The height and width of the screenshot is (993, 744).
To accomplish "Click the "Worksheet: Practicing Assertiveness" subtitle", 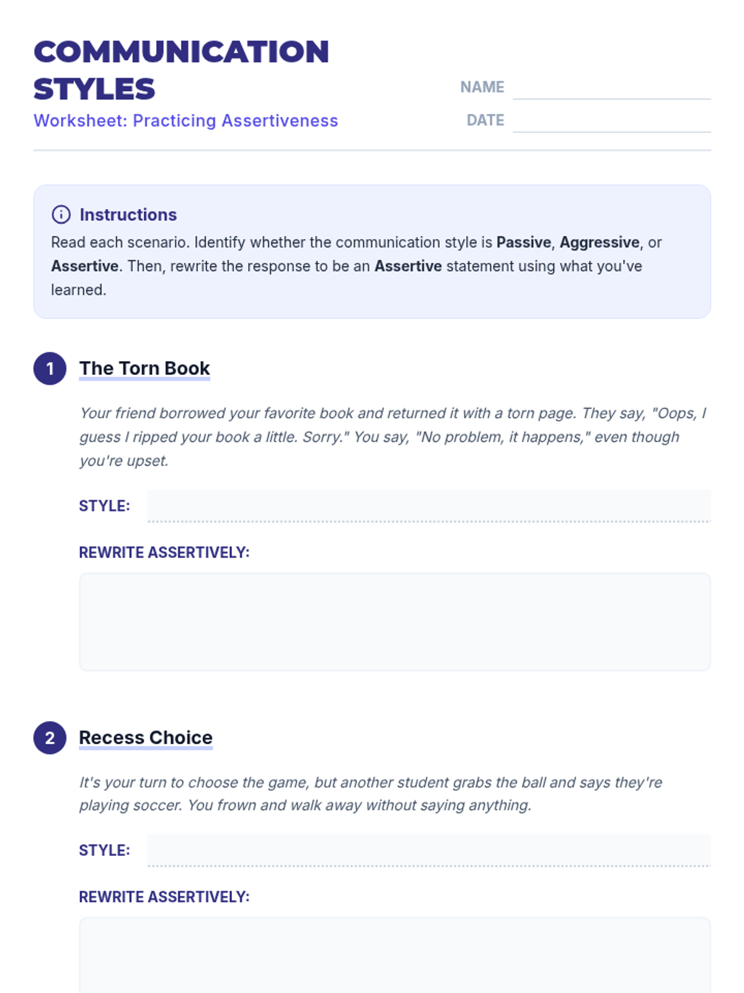I will pyautogui.click(x=185, y=120).
